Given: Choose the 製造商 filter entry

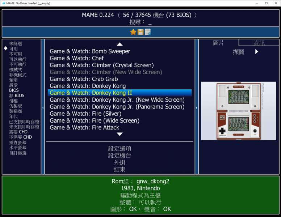Looking at the screenshot, I should point(16,111).
